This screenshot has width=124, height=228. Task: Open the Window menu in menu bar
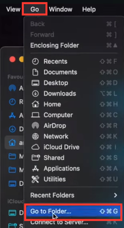pyautogui.click(x=61, y=10)
